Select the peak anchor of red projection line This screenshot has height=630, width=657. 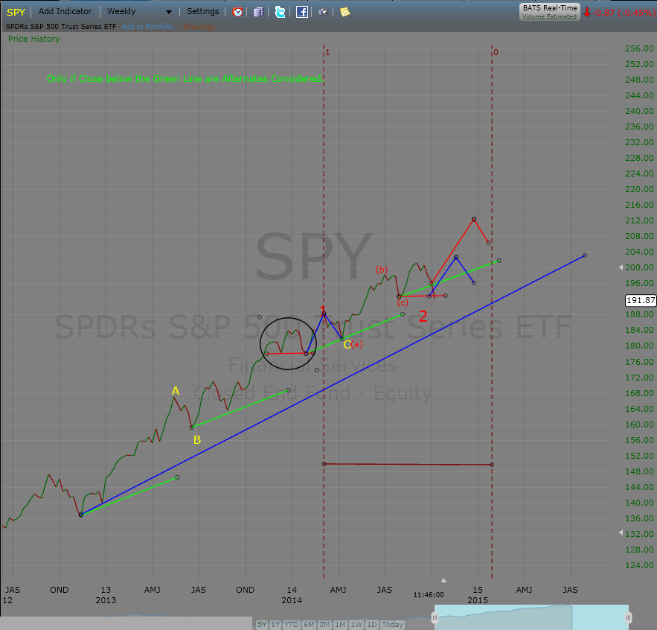tap(474, 220)
